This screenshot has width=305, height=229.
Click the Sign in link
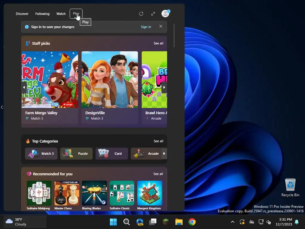(146, 27)
